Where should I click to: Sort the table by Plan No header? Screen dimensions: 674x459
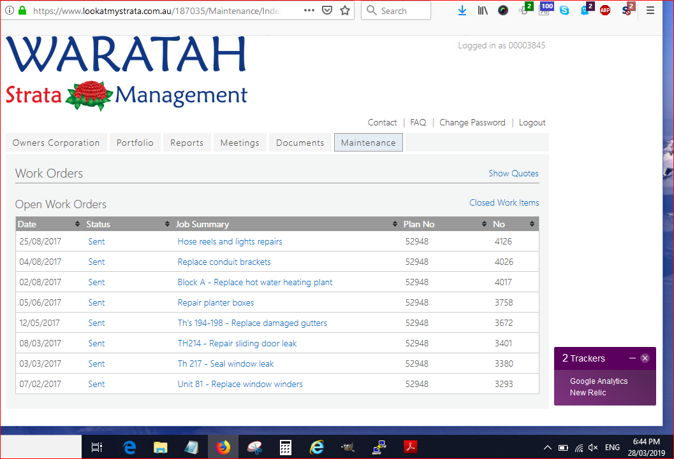[x=419, y=224]
